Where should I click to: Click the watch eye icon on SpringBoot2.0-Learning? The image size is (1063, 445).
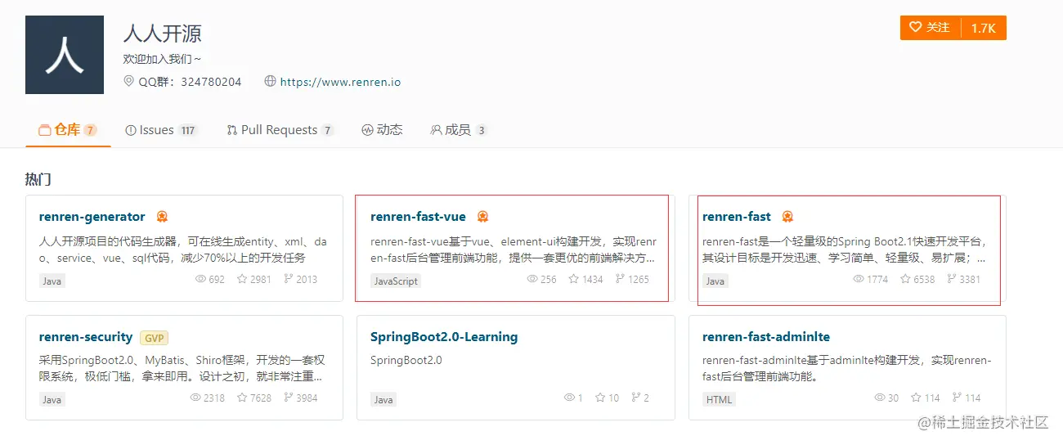[569, 398]
